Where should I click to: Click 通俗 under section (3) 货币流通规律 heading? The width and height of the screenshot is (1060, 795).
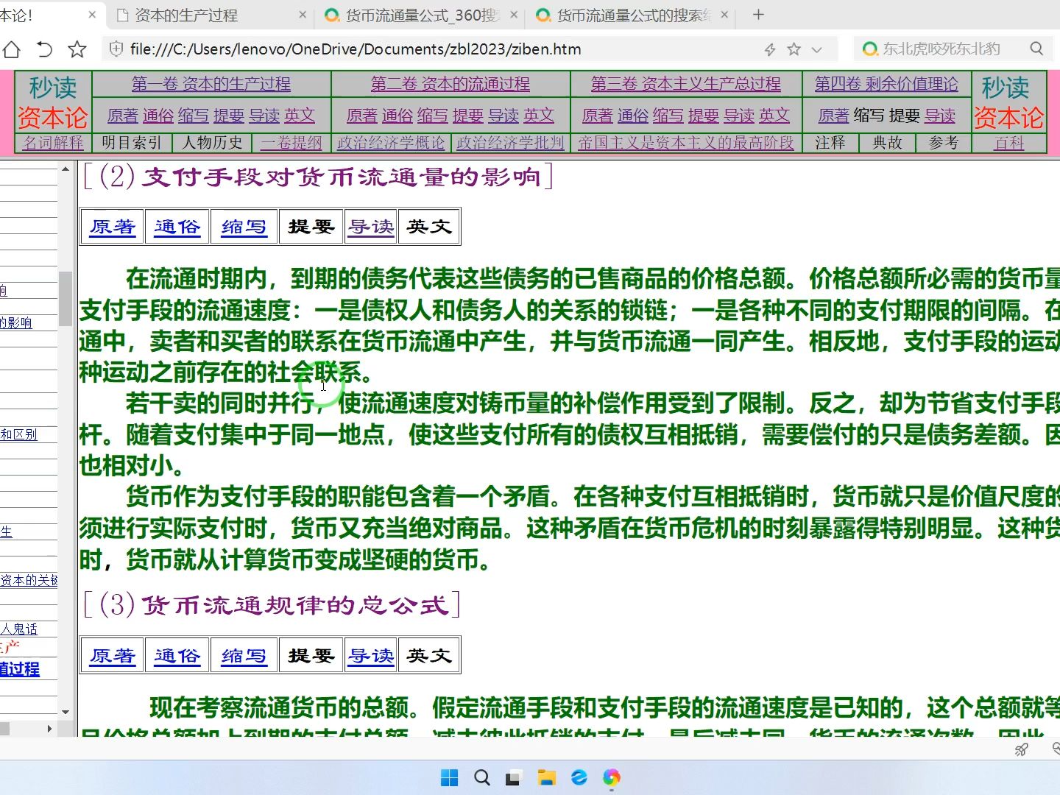[x=177, y=655]
